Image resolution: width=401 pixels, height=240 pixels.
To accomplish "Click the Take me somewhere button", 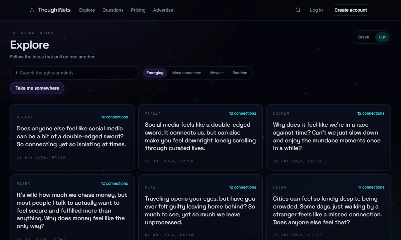I will (37, 88).
